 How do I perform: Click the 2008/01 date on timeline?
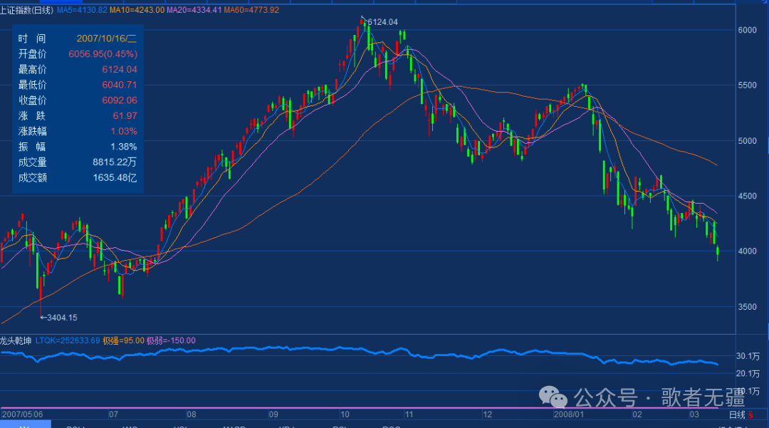pos(568,414)
